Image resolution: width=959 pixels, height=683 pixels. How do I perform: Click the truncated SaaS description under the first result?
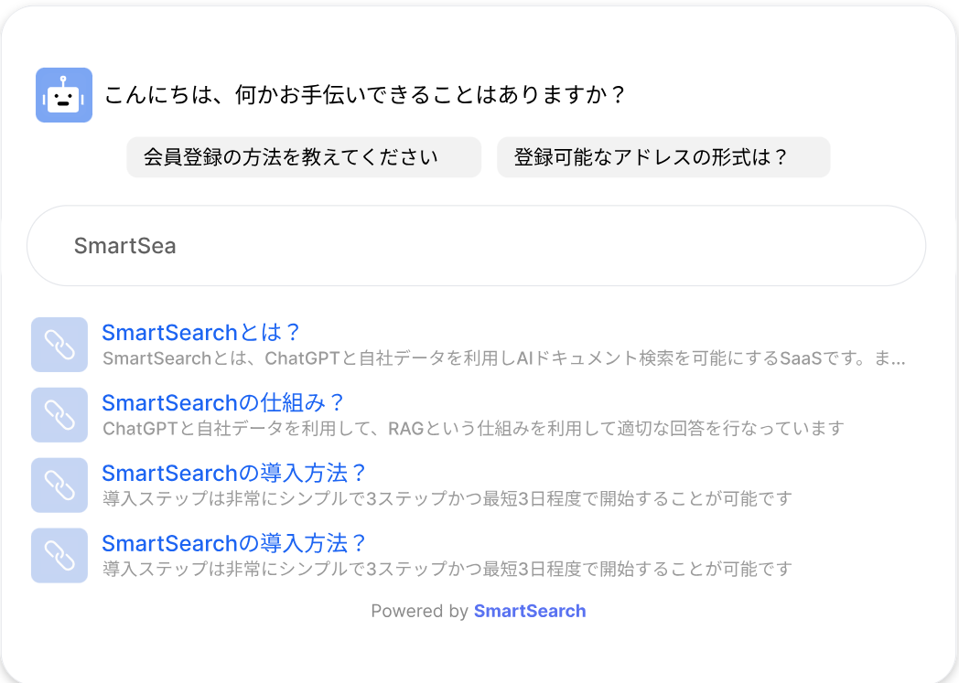click(x=501, y=358)
